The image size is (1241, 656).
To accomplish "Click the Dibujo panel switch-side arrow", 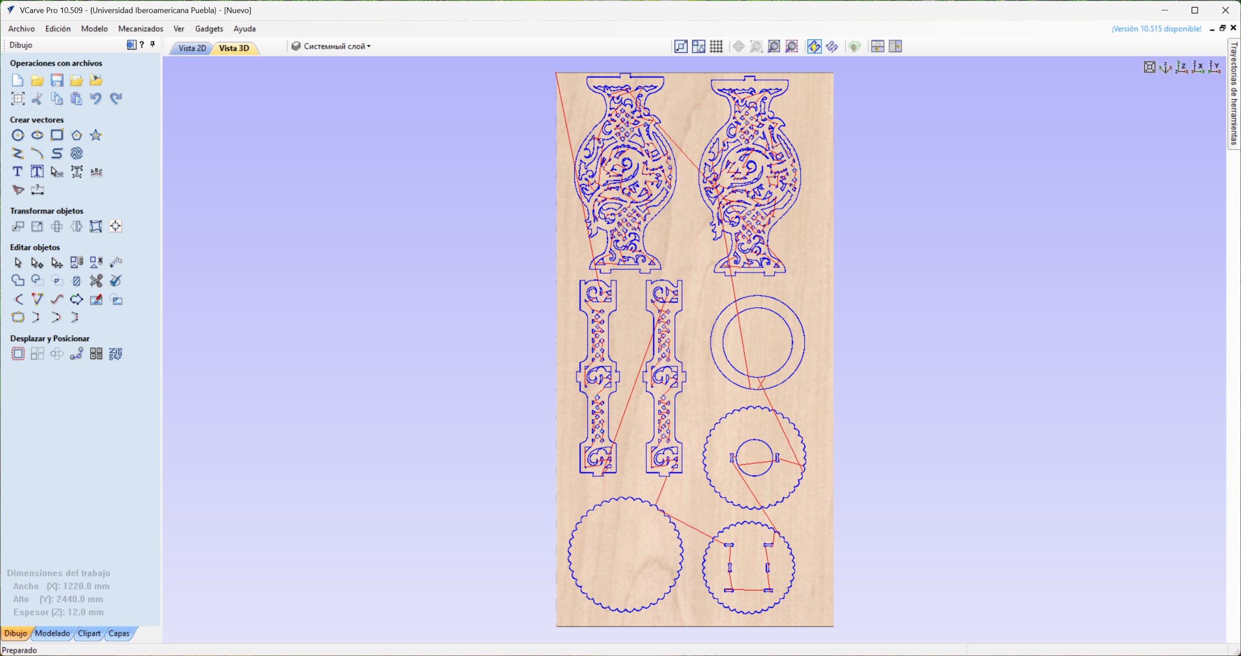I will (x=131, y=45).
